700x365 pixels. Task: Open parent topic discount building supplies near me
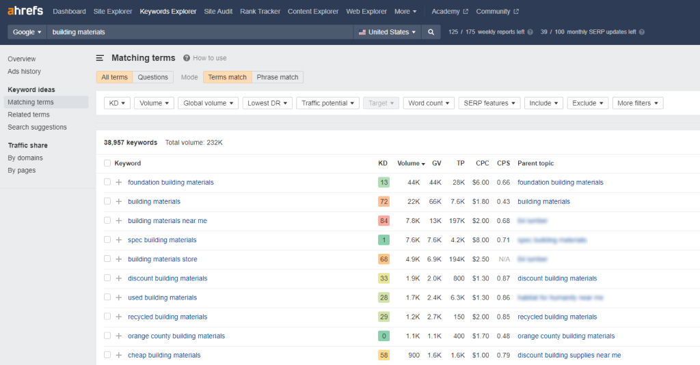point(569,355)
